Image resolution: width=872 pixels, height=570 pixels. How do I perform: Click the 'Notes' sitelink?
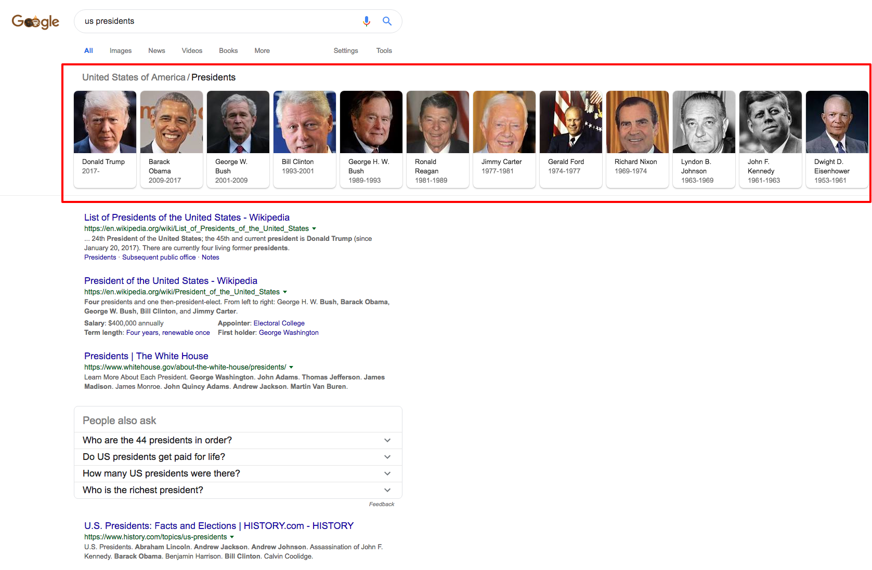(x=211, y=257)
